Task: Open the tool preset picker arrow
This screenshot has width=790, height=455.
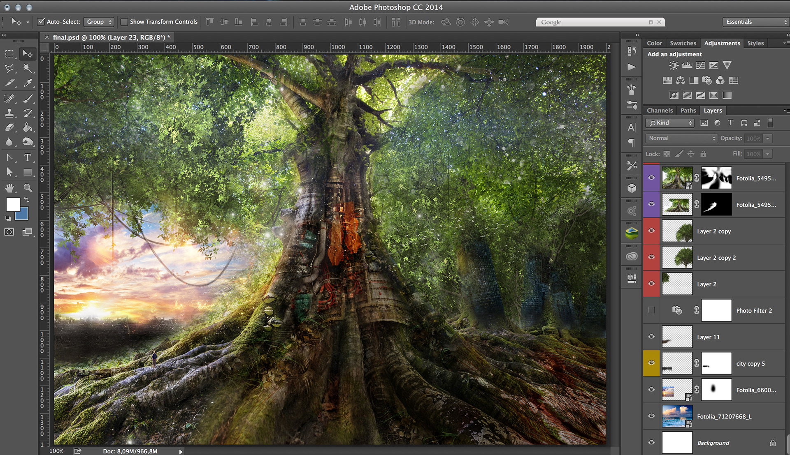Action: pyautogui.click(x=28, y=22)
